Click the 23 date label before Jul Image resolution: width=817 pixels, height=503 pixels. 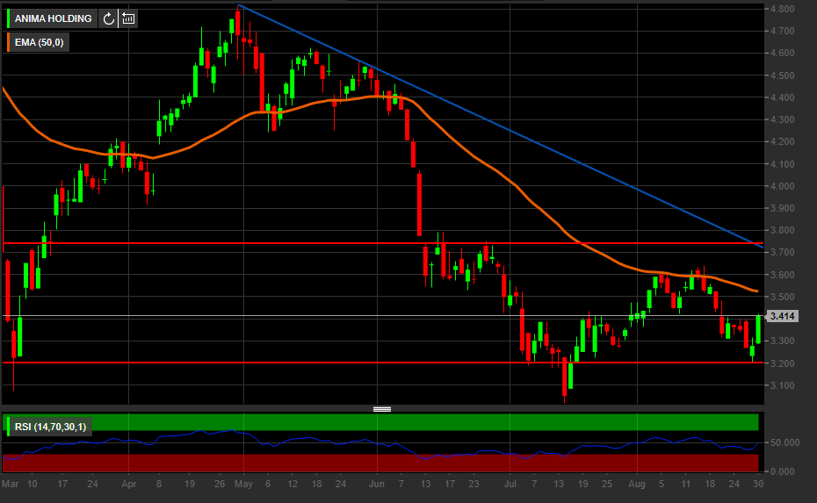click(474, 484)
